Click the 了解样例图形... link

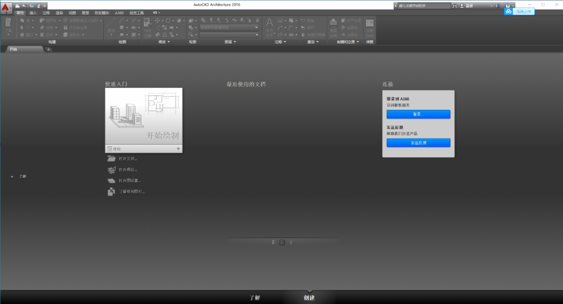click(x=126, y=192)
